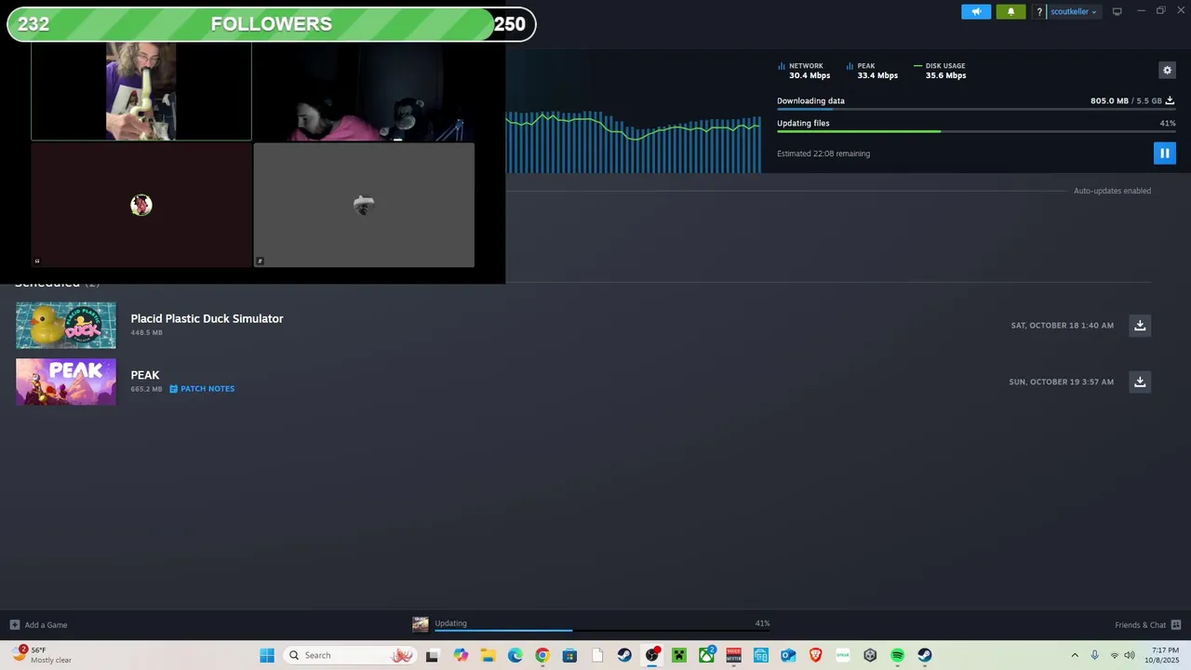Select the dark red avatar call tile

click(x=141, y=205)
